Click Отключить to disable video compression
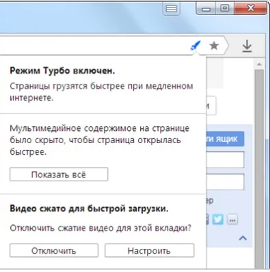Image resolution: width=270 pixels, height=272 pixels. click(54, 250)
